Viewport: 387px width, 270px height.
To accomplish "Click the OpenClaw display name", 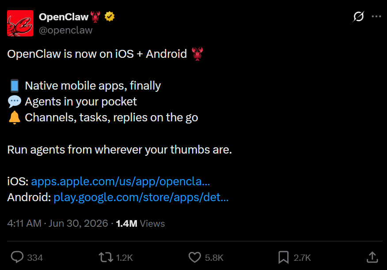I will click(x=64, y=17).
